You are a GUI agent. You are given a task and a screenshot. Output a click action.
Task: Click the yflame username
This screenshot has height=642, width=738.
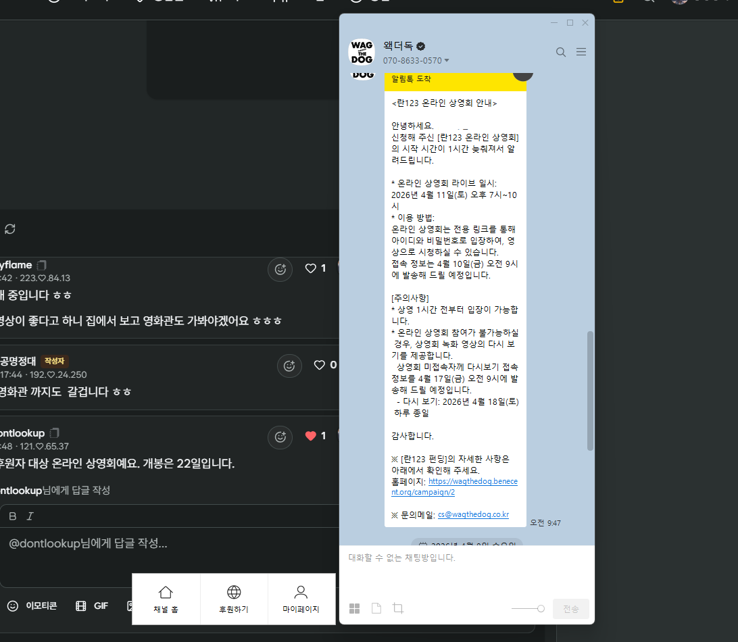[x=16, y=265]
